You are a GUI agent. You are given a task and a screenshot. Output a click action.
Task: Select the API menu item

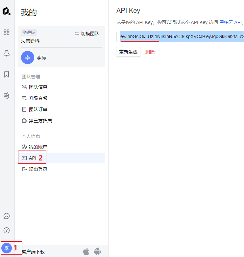[61, 158]
